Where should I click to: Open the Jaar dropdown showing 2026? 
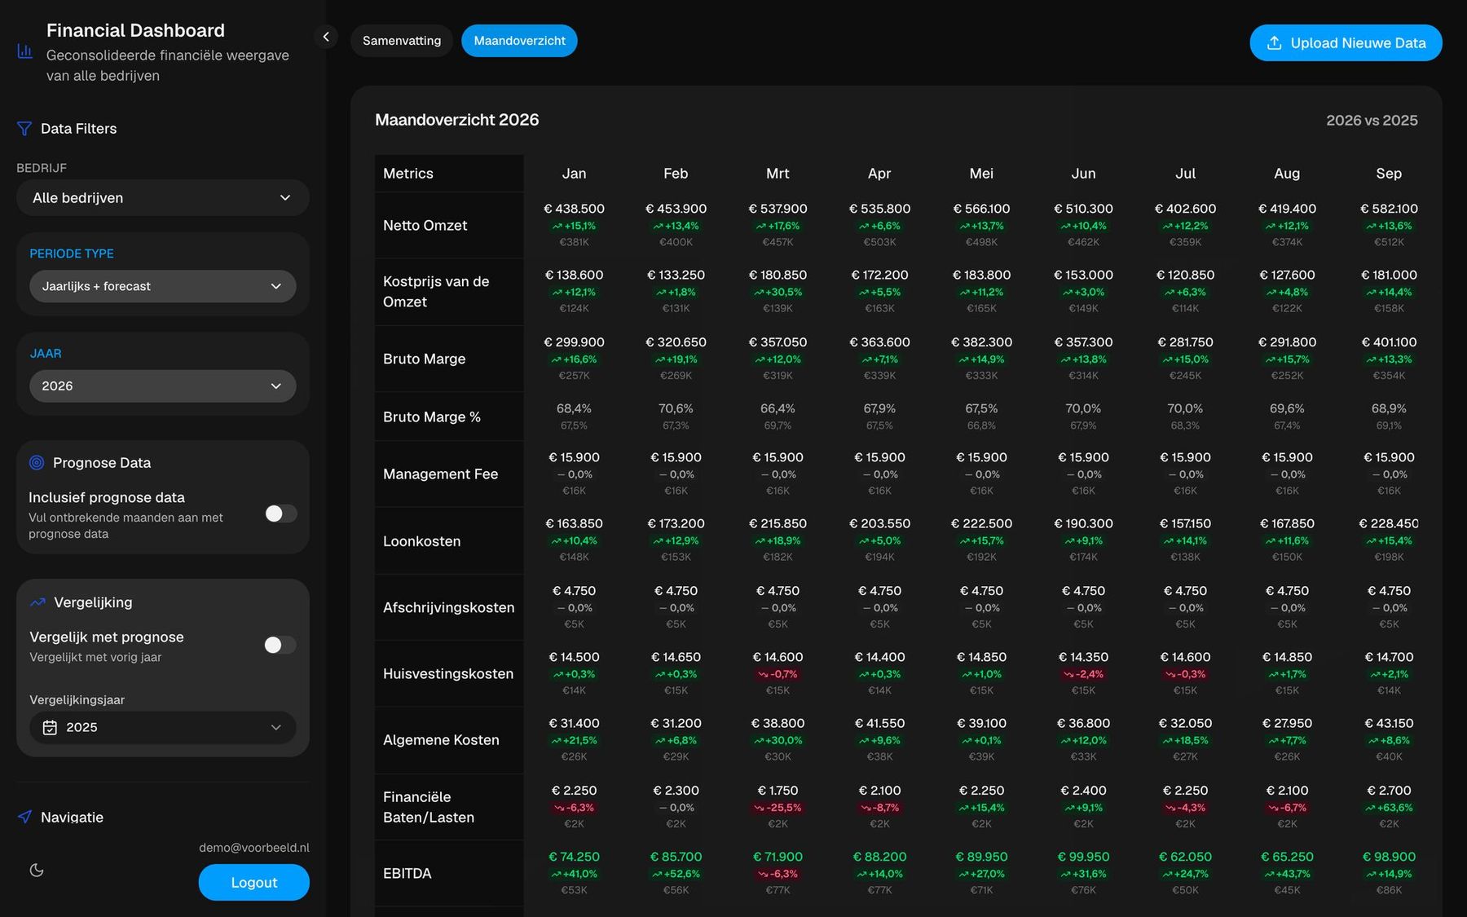[163, 386]
